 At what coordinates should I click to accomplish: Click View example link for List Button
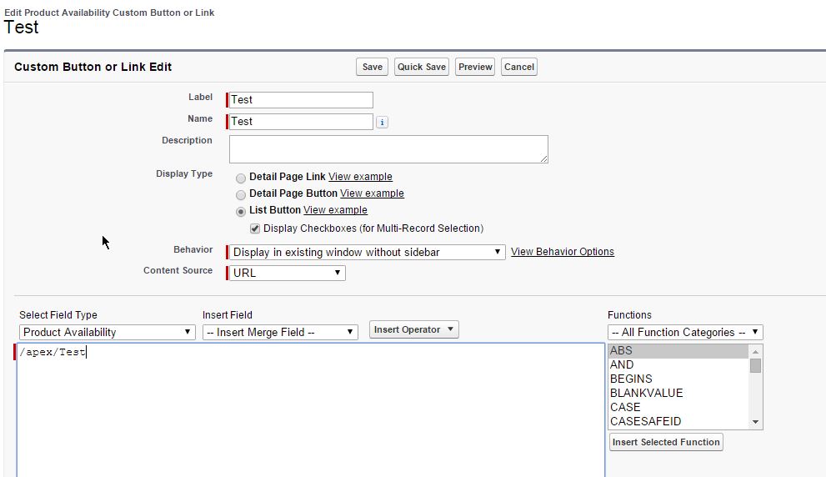pos(335,210)
